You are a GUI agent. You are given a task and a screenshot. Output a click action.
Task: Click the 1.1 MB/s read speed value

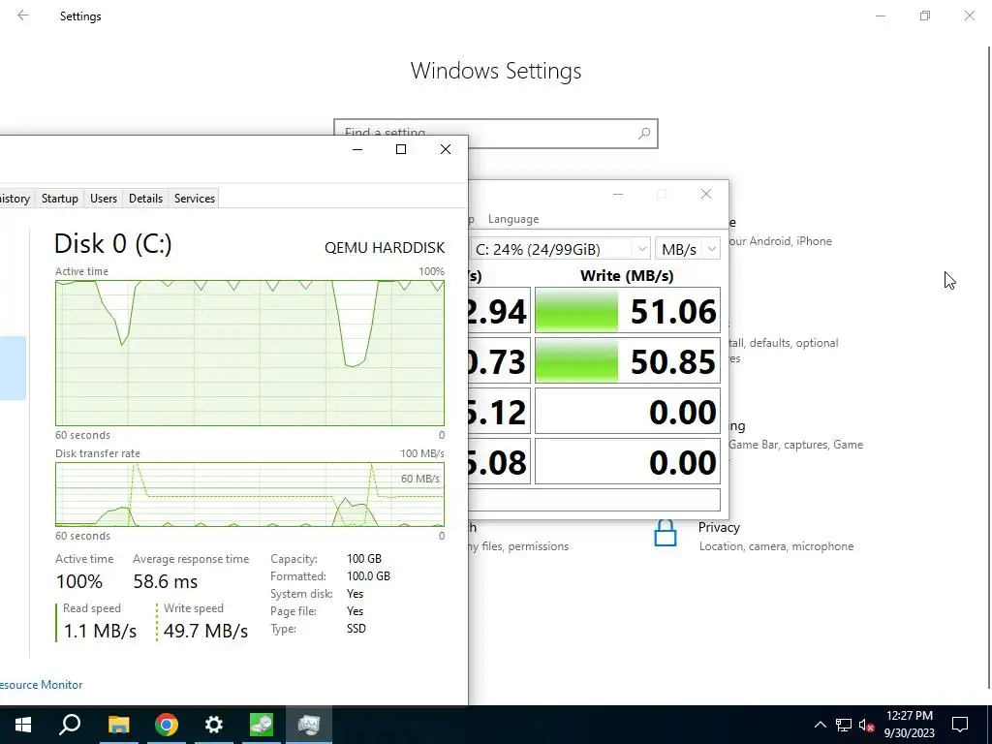pyautogui.click(x=100, y=631)
